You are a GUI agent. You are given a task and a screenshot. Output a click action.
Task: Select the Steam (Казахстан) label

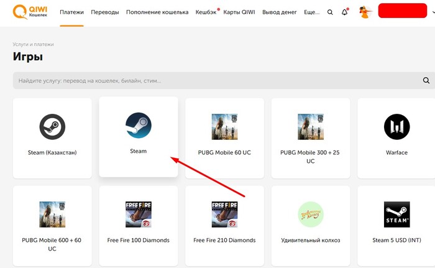(x=52, y=152)
